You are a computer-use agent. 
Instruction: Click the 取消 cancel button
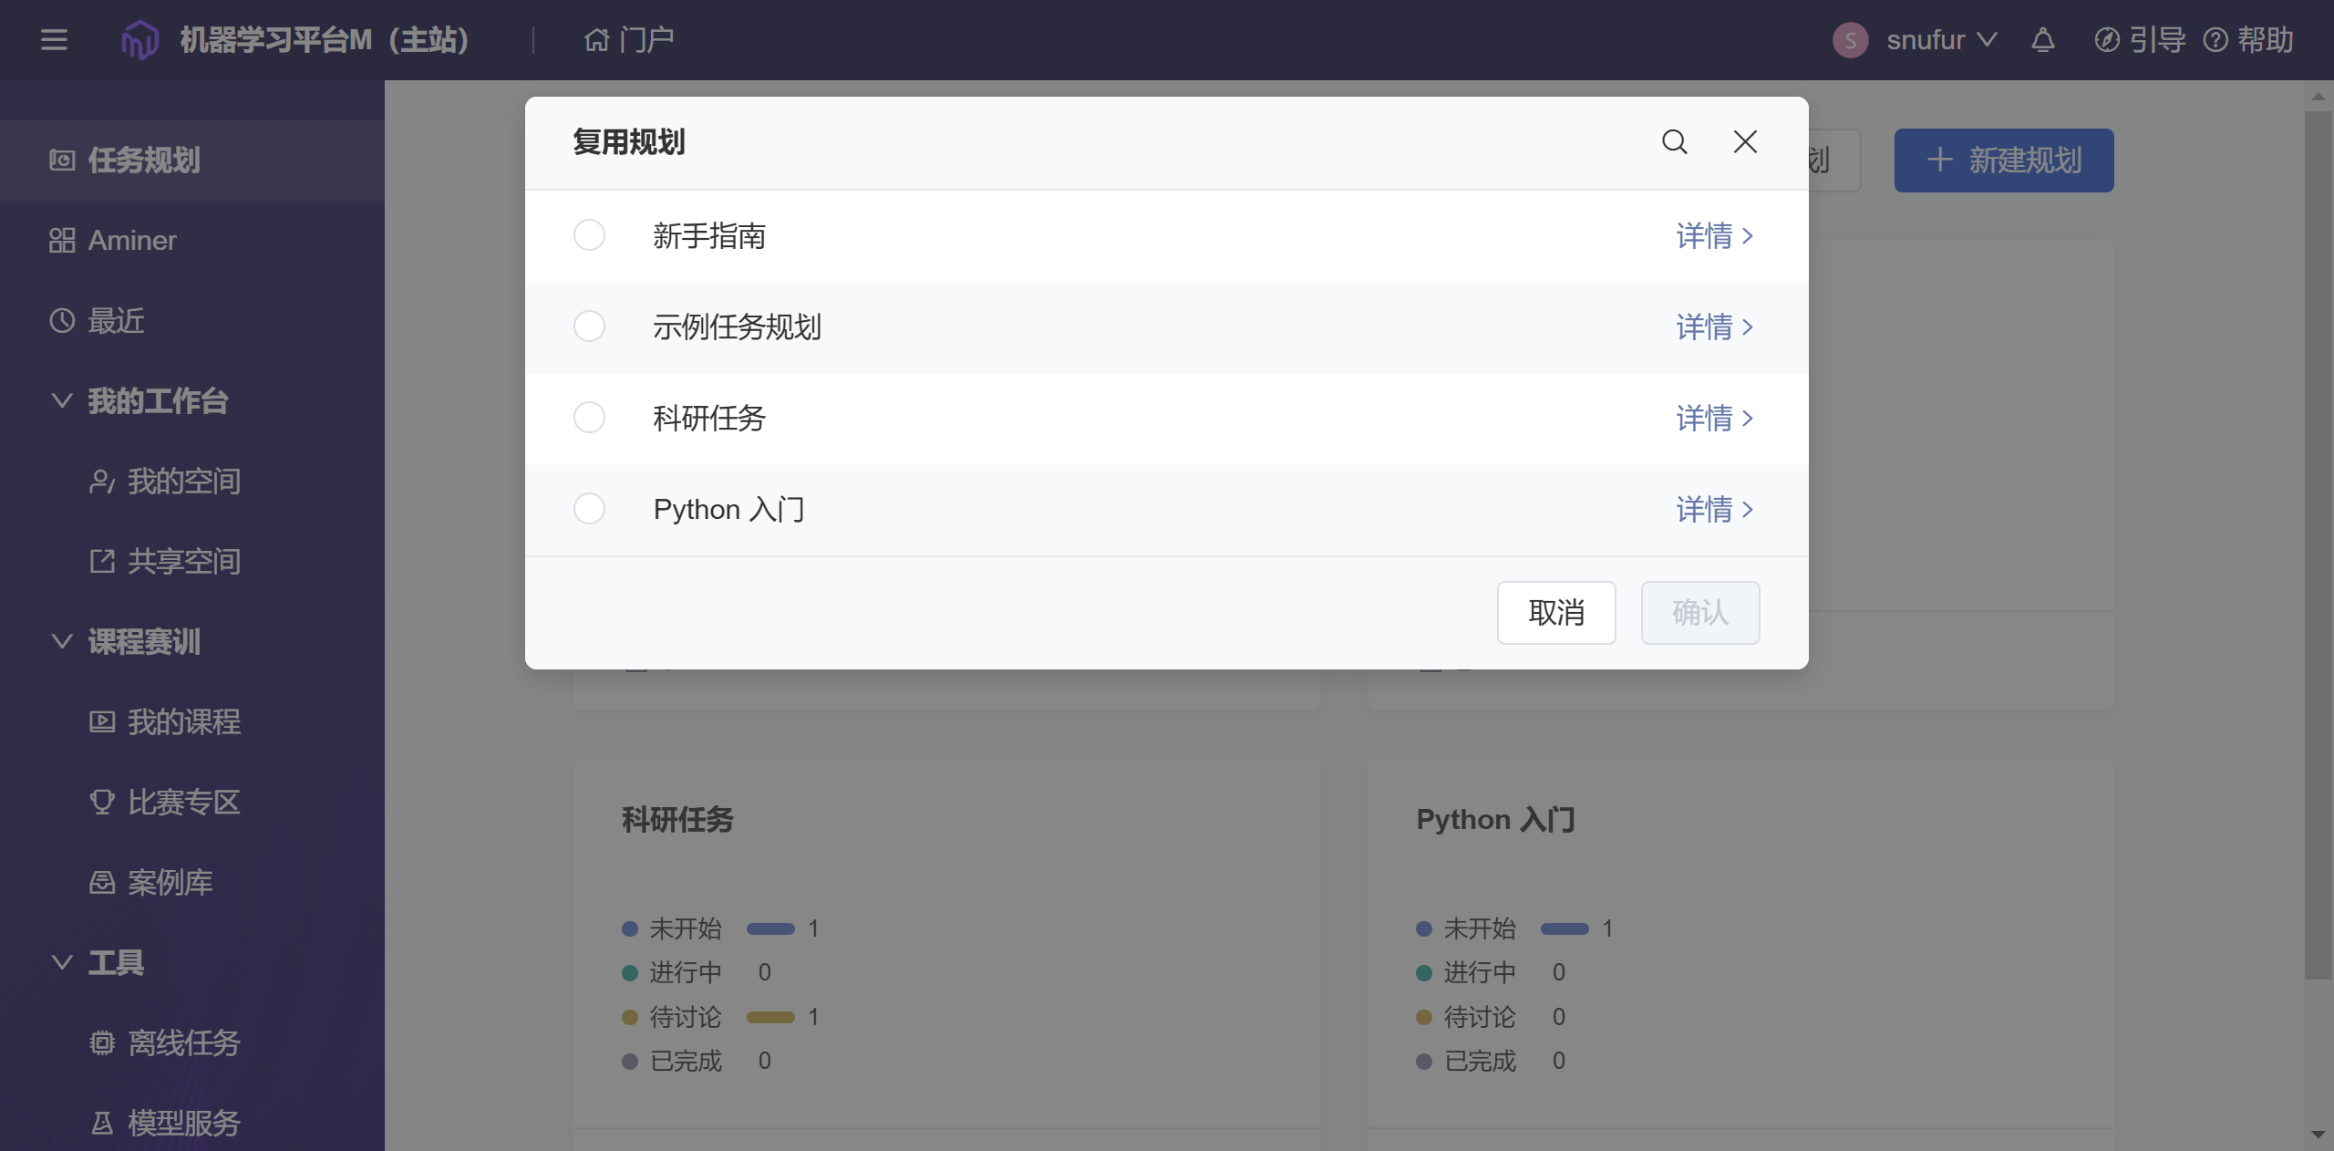(x=1555, y=612)
